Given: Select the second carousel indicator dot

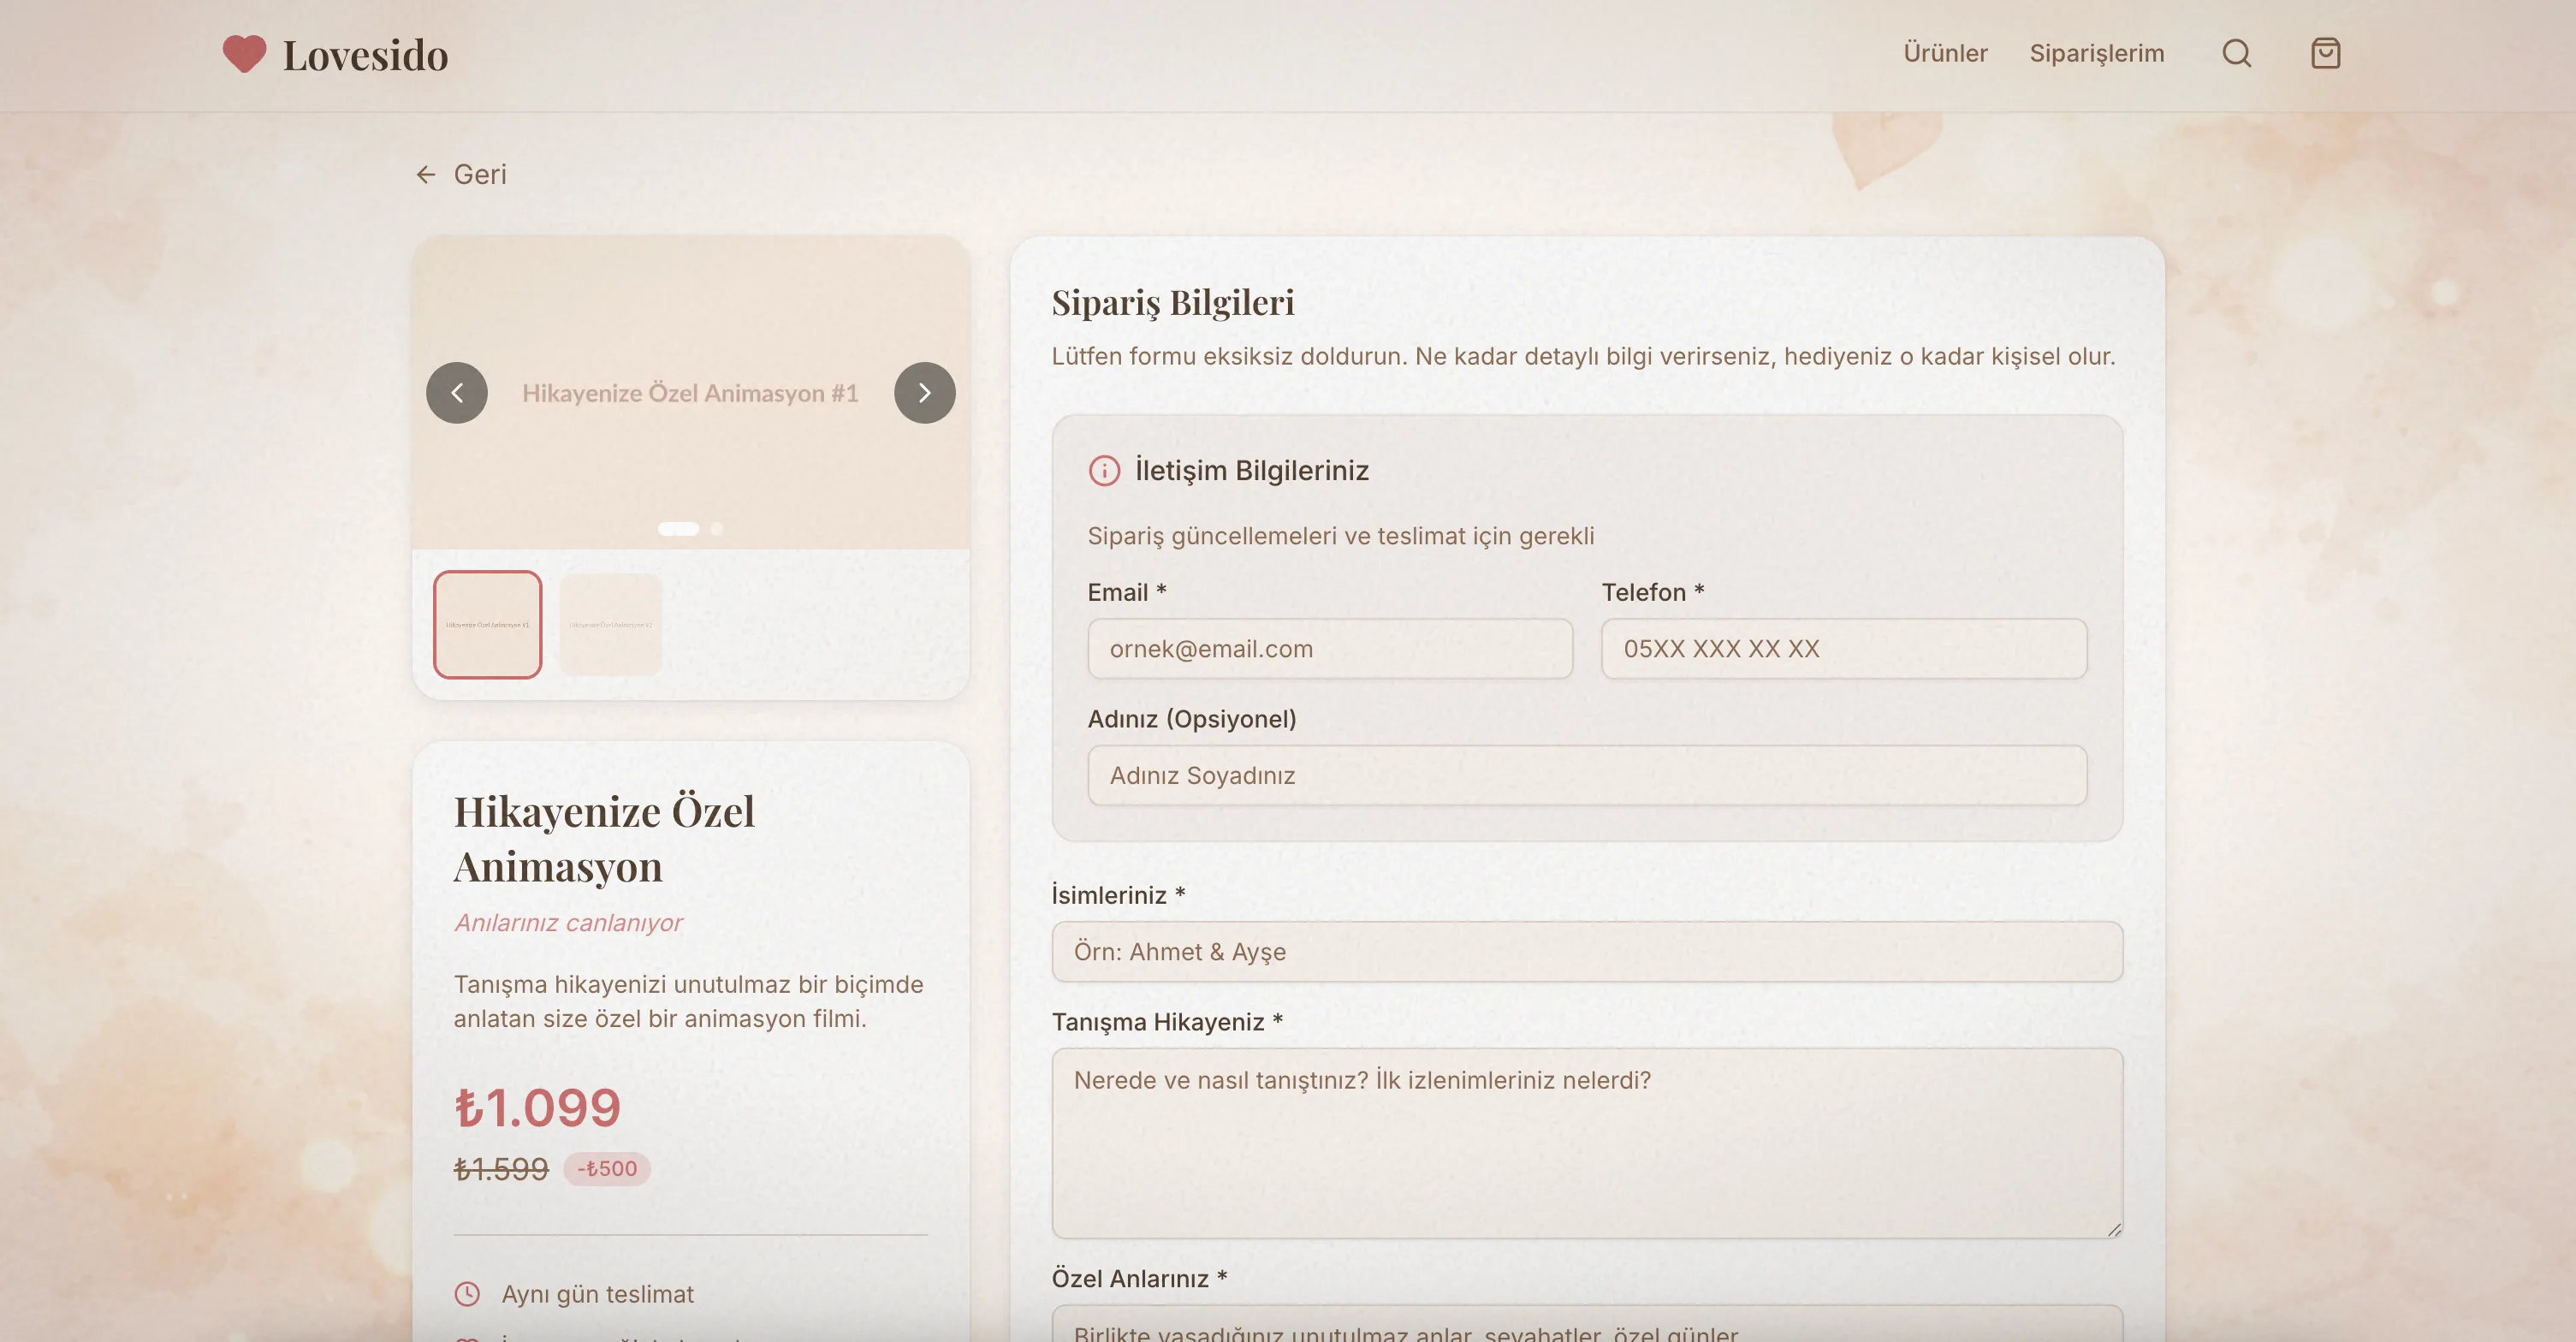Looking at the screenshot, I should coord(716,529).
